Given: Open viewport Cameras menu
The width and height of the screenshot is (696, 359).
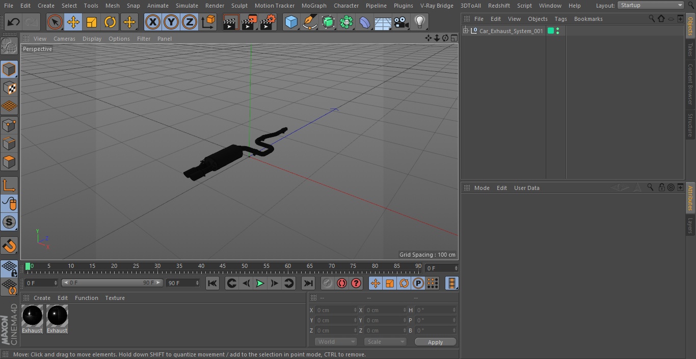Looking at the screenshot, I should tap(64, 39).
